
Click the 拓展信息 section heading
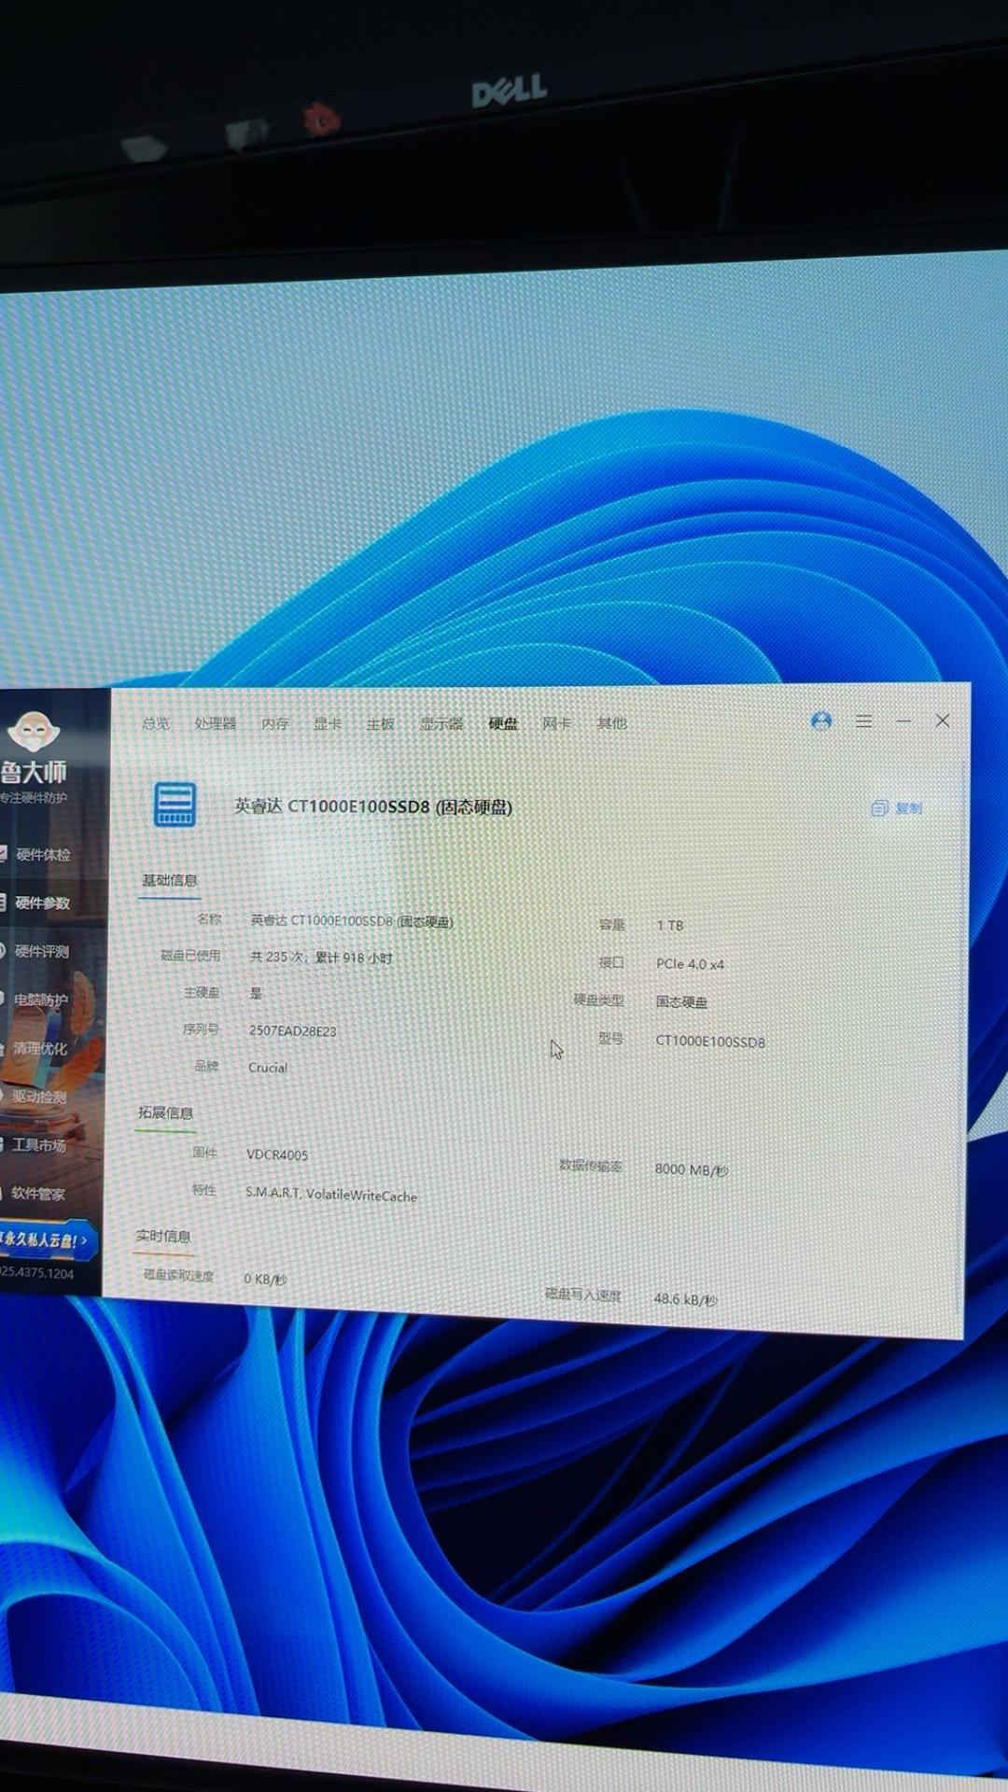(165, 1113)
